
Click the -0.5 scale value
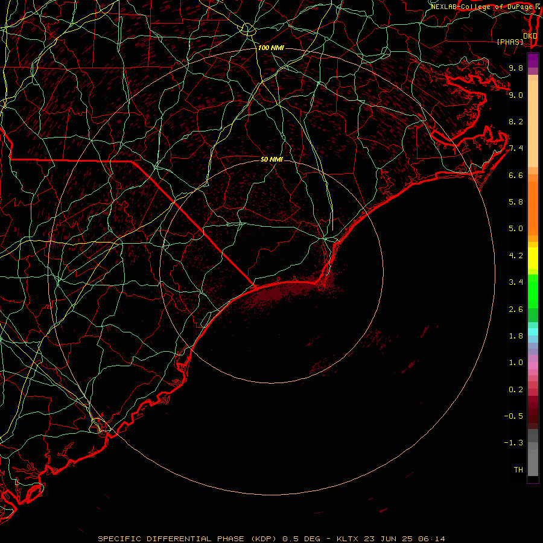513,416
